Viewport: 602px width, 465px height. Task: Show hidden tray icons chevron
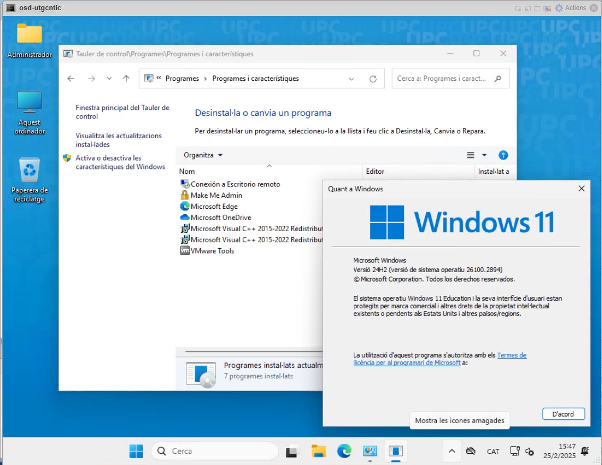[x=452, y=451]
